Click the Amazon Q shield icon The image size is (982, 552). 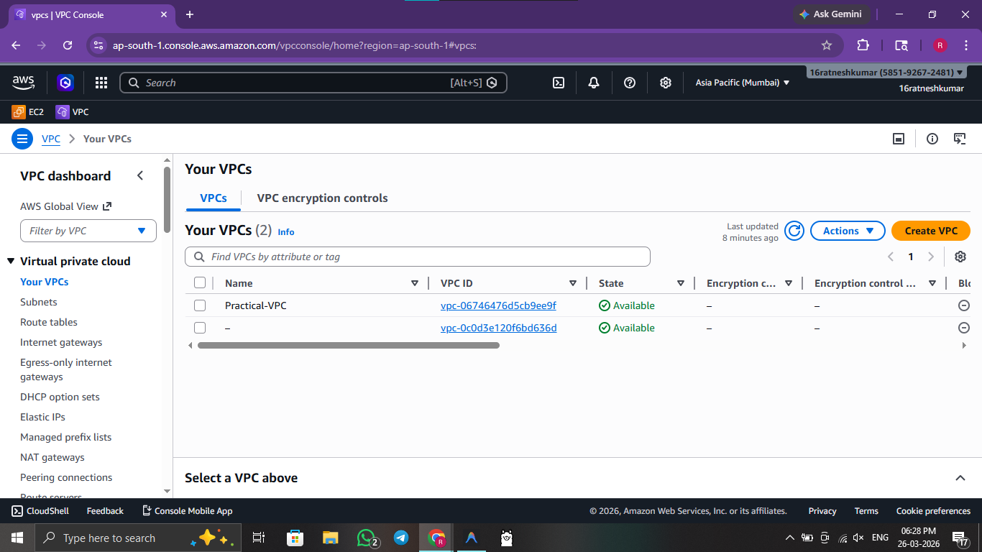[x=65, y=83]
